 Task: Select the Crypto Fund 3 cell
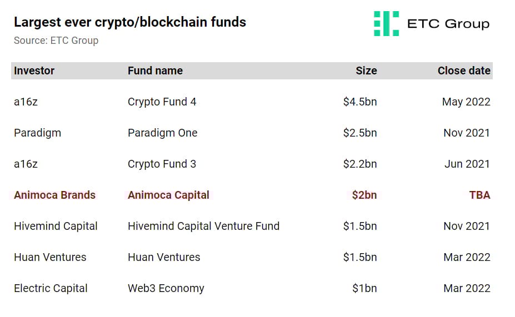coord(162,164)
